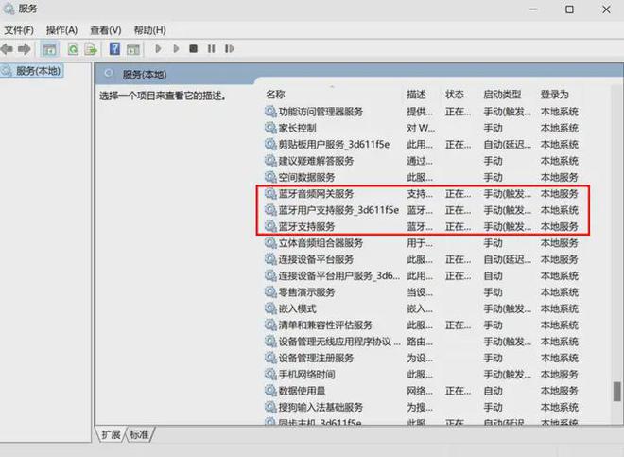The width and height of the screenshot is (624, 457).
Task: Select 蓝牙用户支持服务_3d611f5e row
Action: [422, 210]
